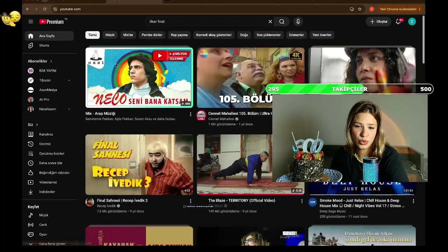Bookmark this page with the star icon
The image size is (448, 252).
[360, 9]
